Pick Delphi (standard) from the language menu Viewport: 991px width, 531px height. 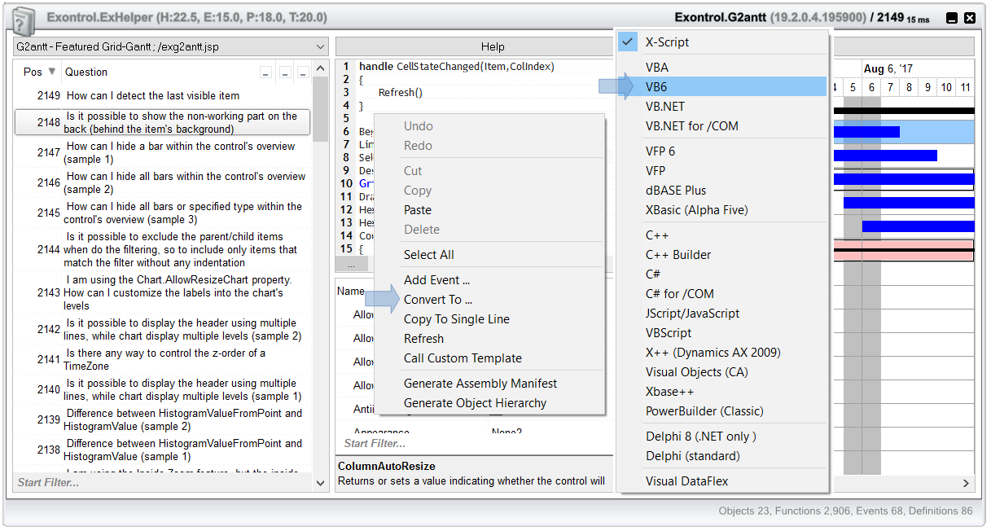point(692,456)
